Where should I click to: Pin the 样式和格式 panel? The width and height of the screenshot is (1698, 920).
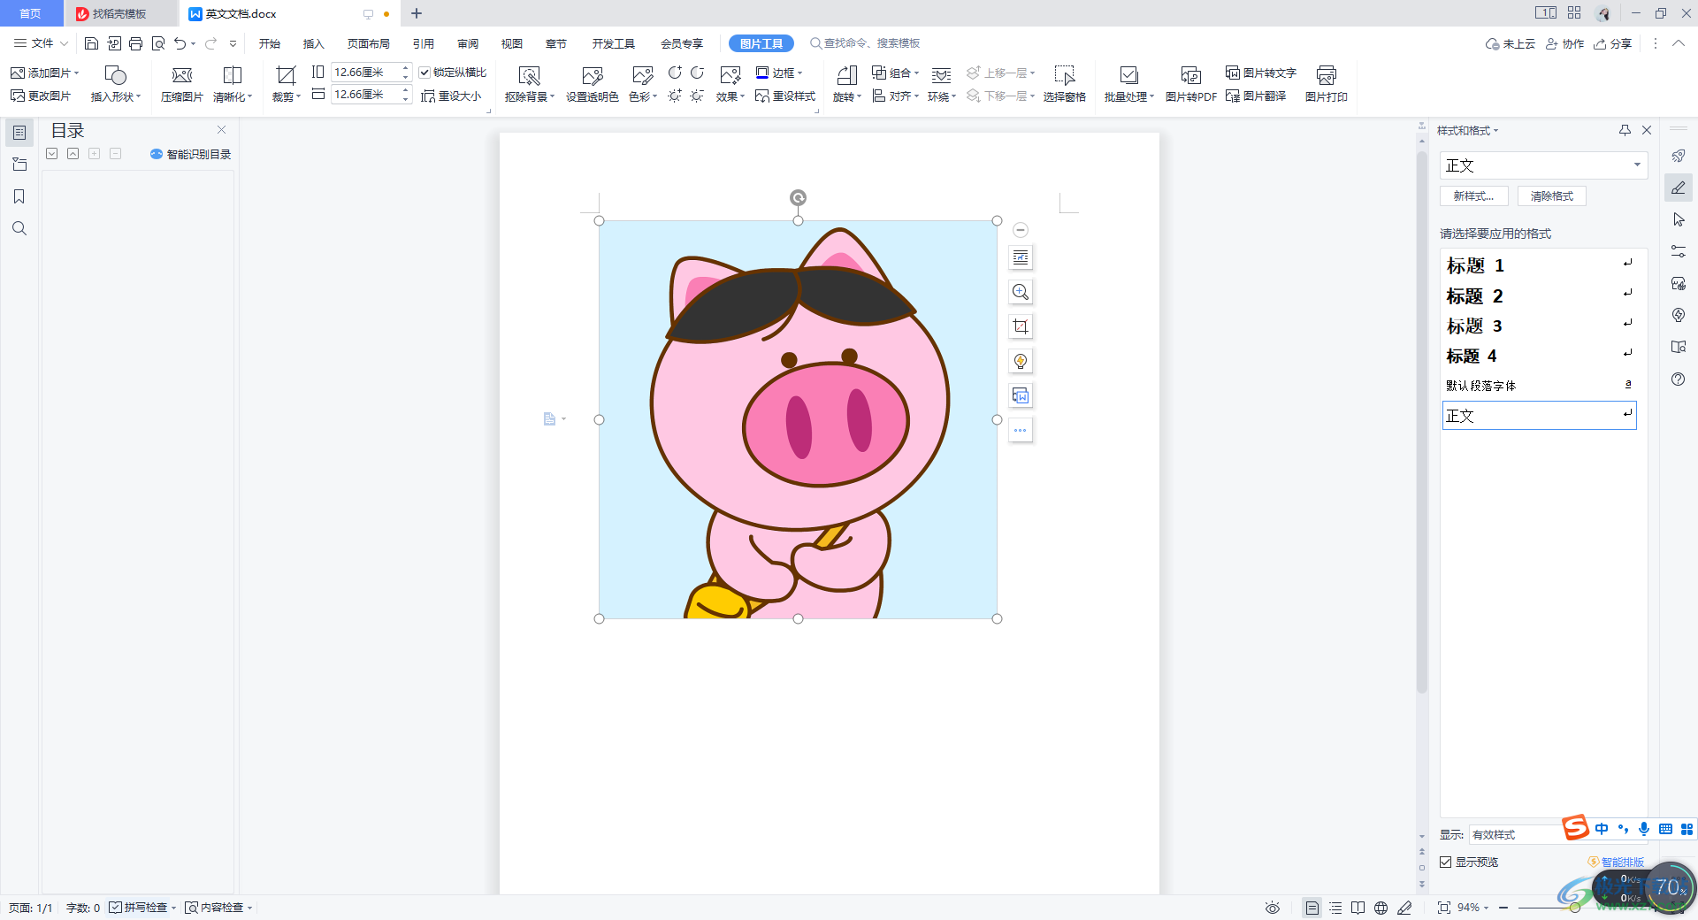pyautogui.click(x=1625, y=130)
